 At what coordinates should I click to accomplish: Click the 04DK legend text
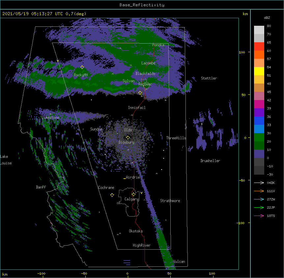271,183
